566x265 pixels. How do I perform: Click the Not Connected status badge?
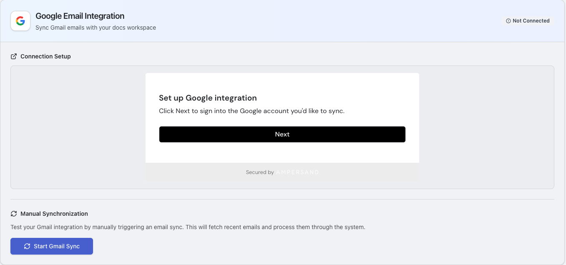[528, 20]
